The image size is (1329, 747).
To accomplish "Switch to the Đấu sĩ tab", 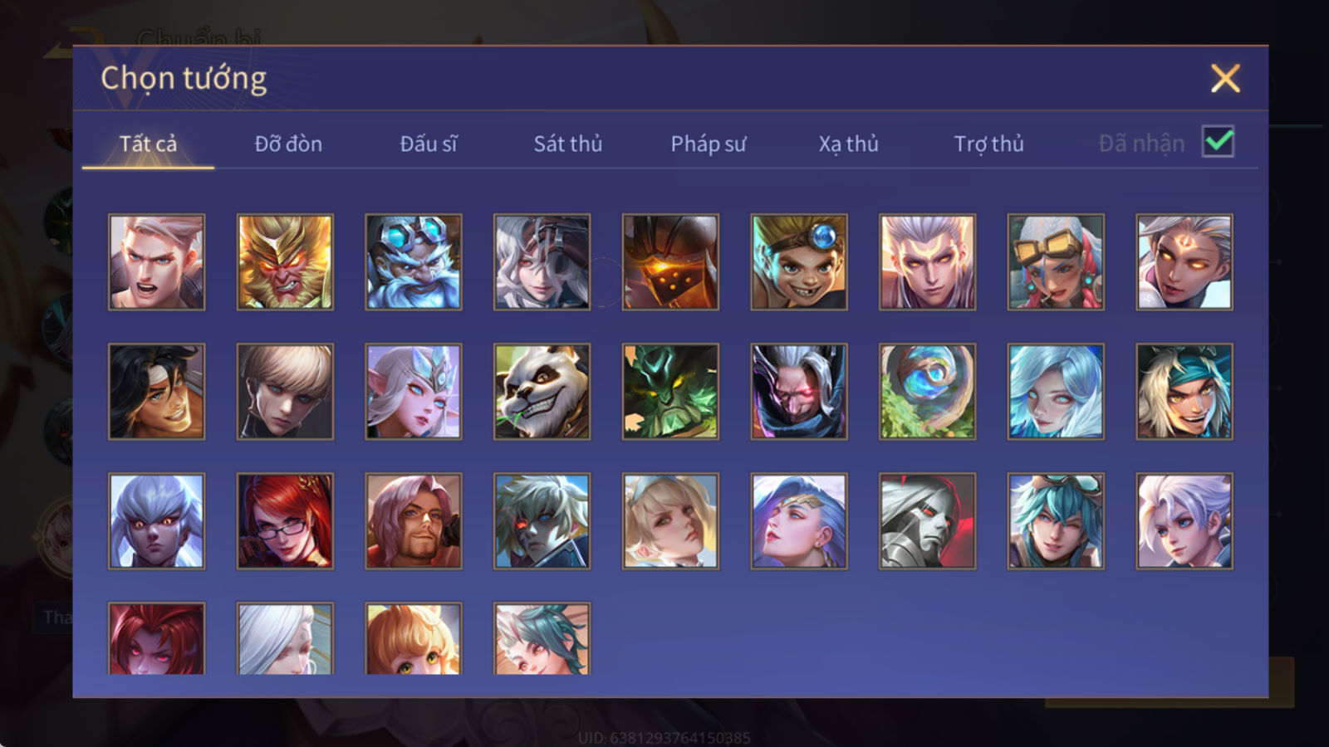I will pyautogui.click(x=429, y=144).
